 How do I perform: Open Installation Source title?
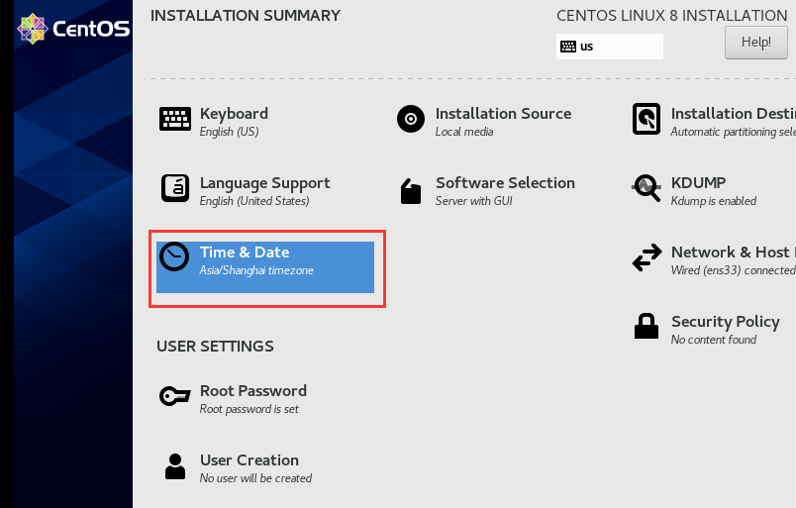[503, 113]
